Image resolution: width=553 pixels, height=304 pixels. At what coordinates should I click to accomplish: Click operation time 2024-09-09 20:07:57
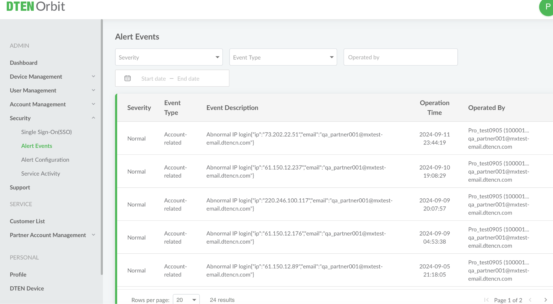[x=434, y=205]
